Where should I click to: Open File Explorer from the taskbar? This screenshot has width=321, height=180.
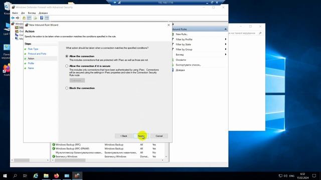tap(46, 175)
